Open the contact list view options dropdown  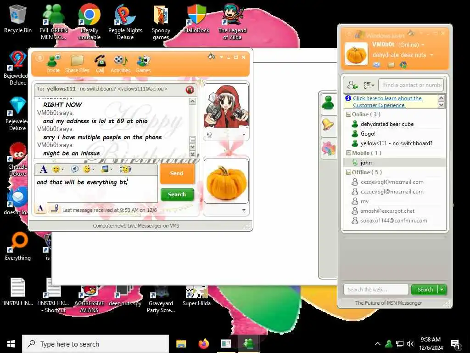tap(369, 85)
